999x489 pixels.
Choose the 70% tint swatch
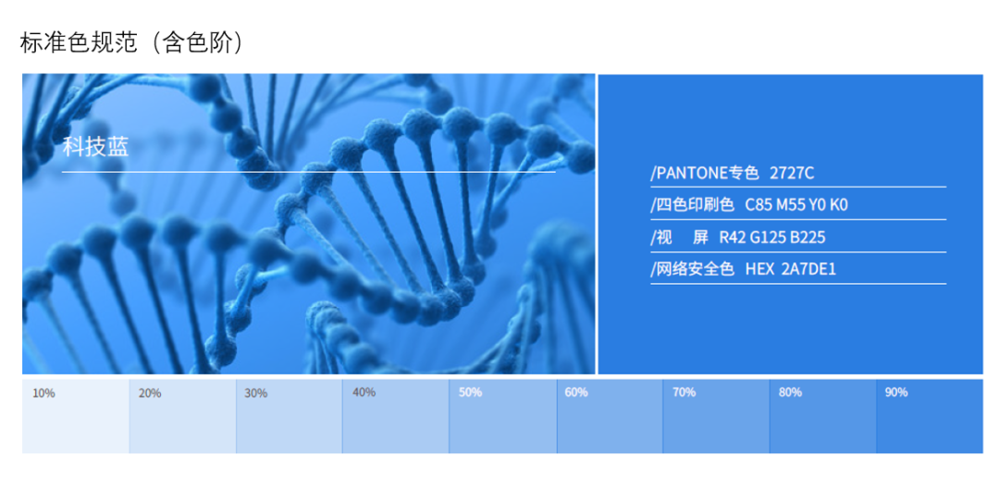pyautogui.click(x=716, y=417)
